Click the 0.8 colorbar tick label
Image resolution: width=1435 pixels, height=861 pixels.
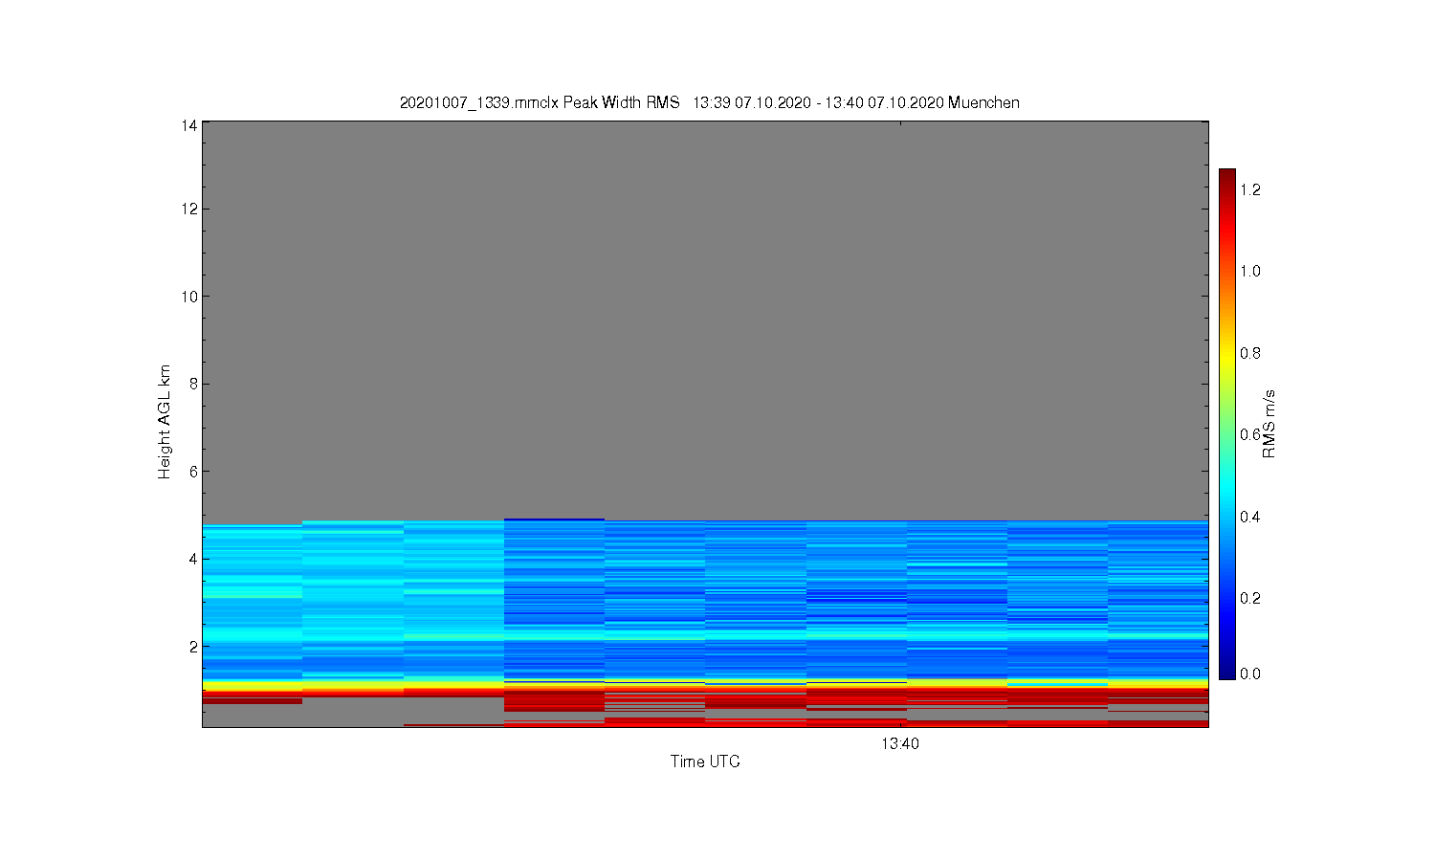(1250, 353)
